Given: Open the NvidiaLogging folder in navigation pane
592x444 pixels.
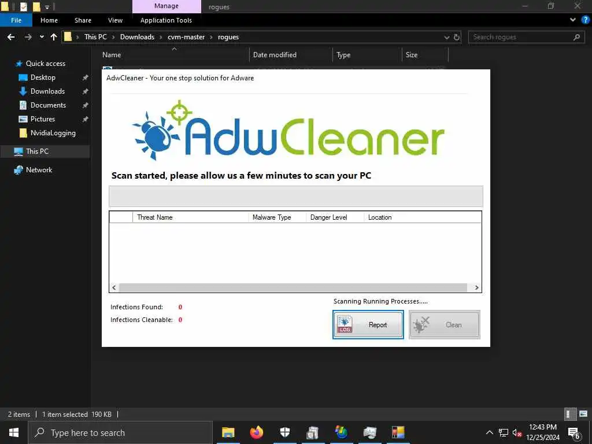Looking at the screenshot, I should click(53, 133).
